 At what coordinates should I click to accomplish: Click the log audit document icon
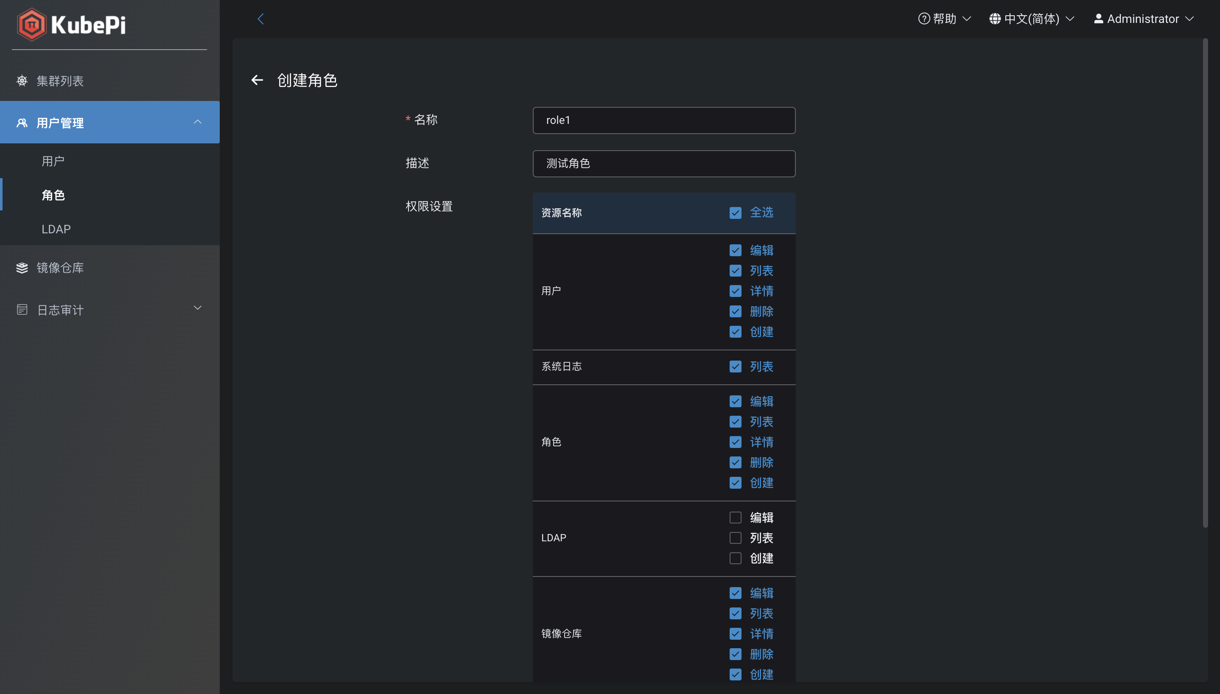(22, 310)
